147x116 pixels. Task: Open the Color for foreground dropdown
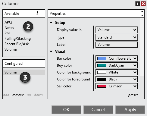[x=117, y=79]
